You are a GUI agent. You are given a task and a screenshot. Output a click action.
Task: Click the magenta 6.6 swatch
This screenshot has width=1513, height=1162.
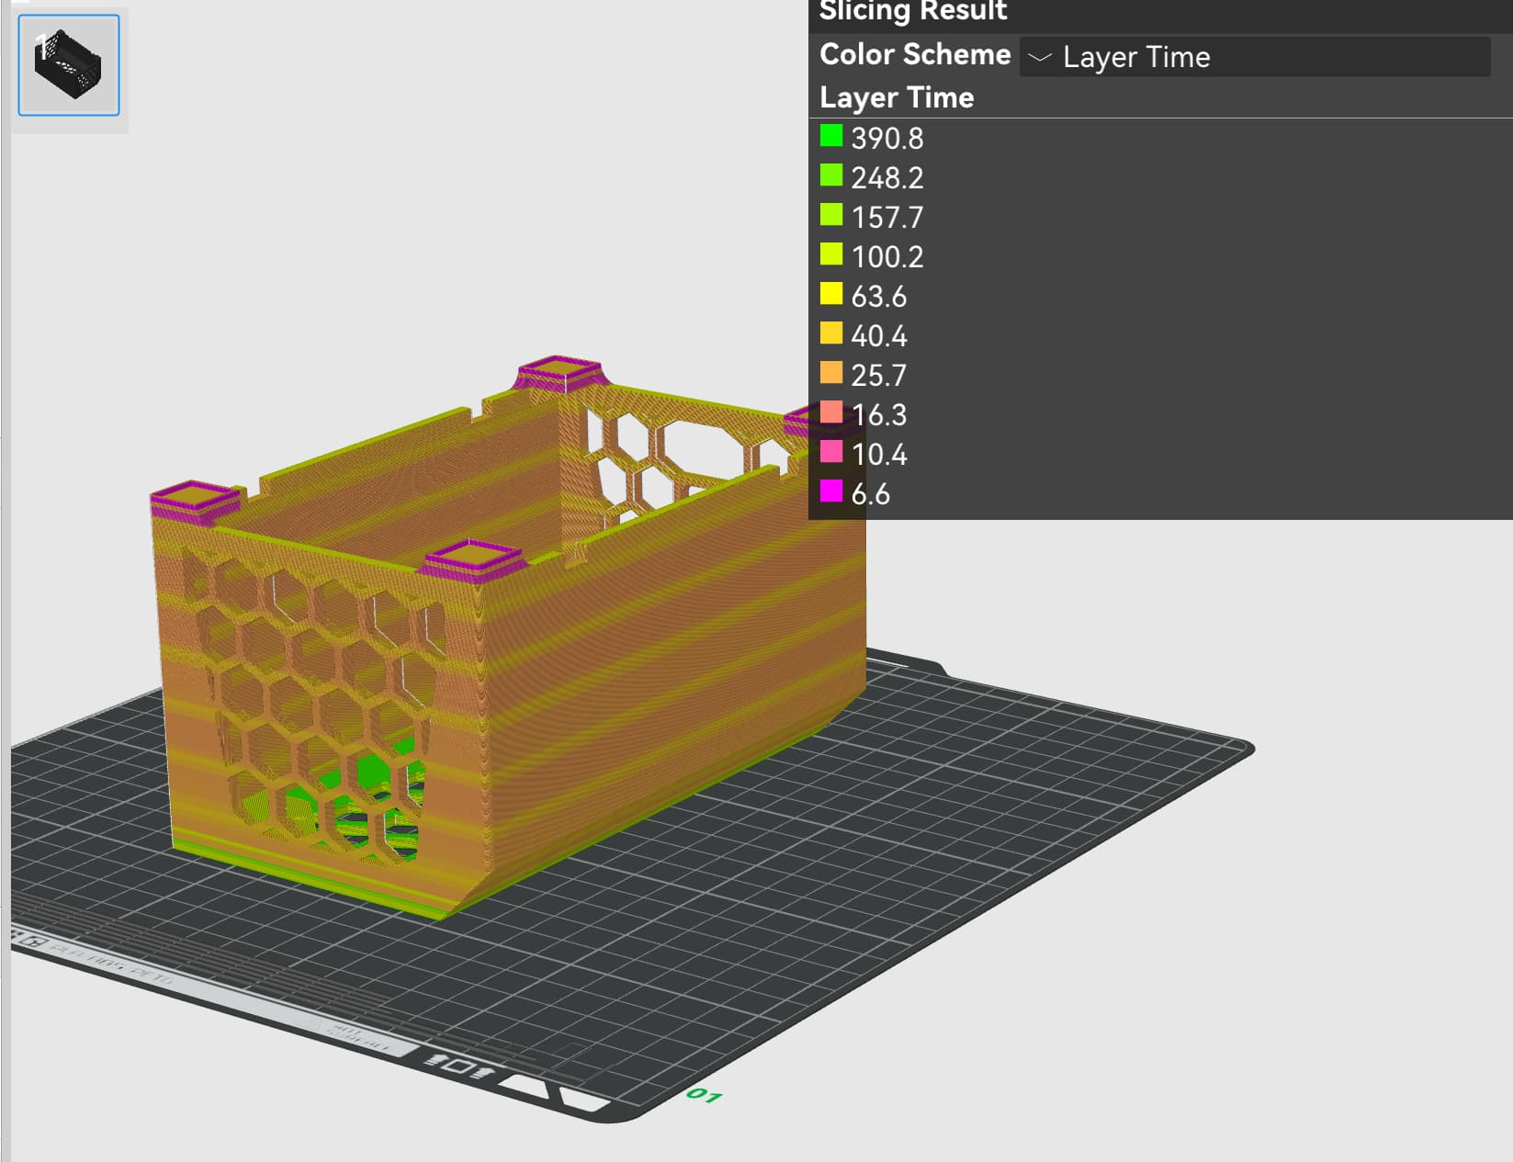click(x=831, y=491)
